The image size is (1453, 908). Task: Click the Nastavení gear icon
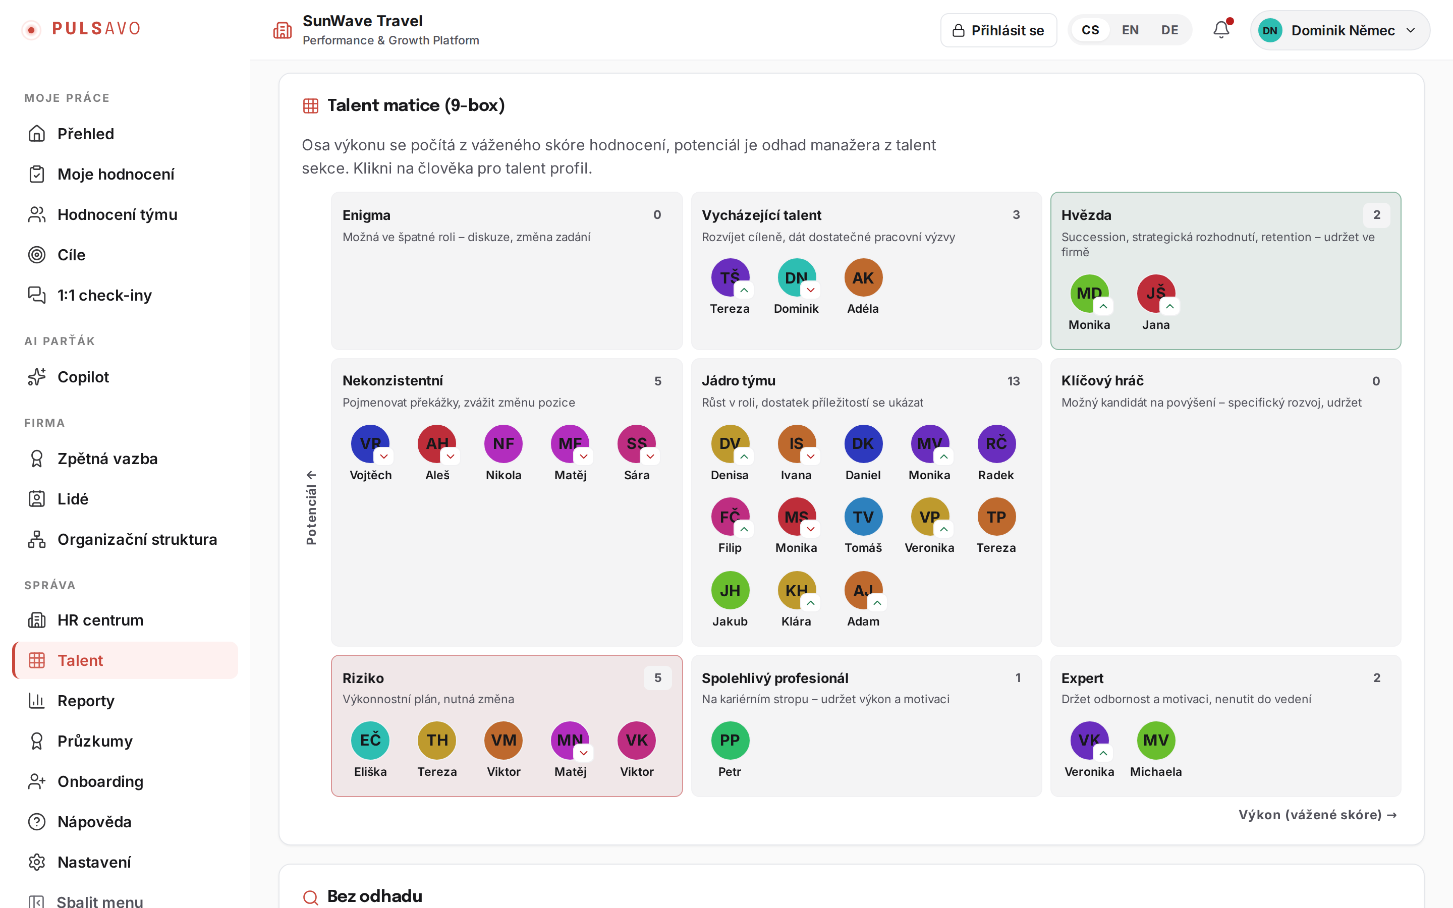pyautogui.click(x=37, y=862)
